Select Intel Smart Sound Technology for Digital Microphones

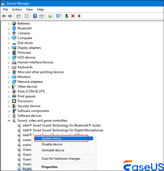click(x=63, y=130)
